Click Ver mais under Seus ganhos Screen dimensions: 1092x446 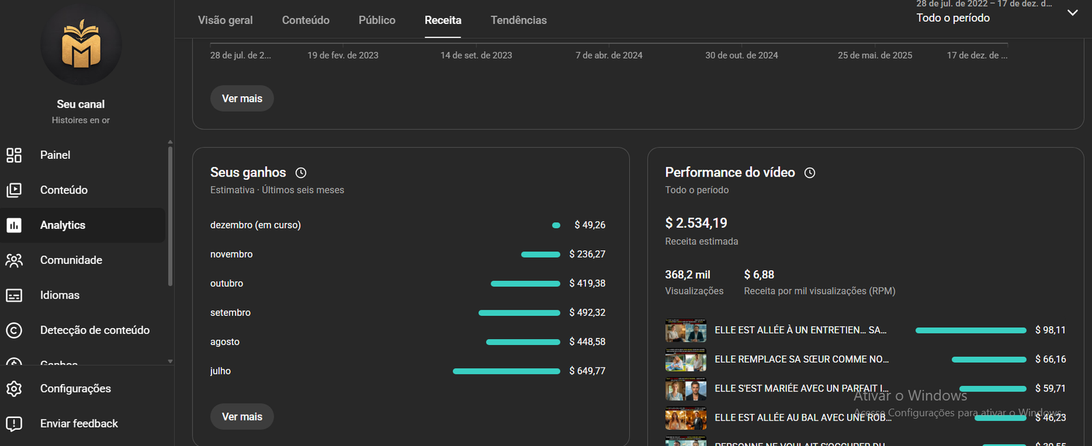[242, 417]
